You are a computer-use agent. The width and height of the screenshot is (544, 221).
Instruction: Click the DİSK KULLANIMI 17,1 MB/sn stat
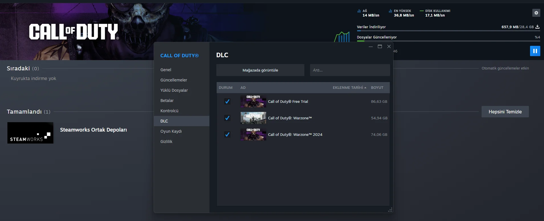click(435, 13)
